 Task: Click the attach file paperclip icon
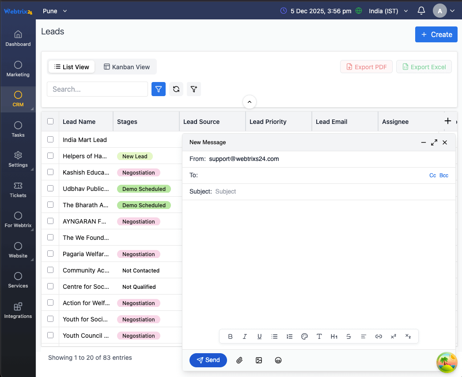click(239, 360)
